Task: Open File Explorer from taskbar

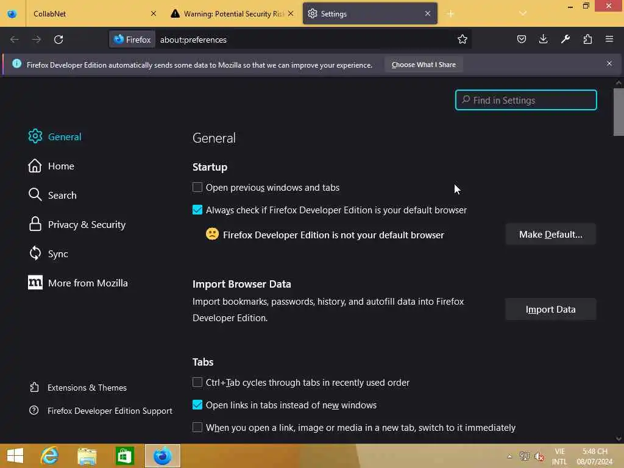Action: [87, 456]
